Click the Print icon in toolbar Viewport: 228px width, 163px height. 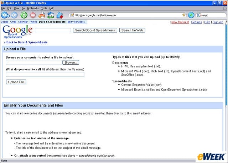click(x=42, y=15)
